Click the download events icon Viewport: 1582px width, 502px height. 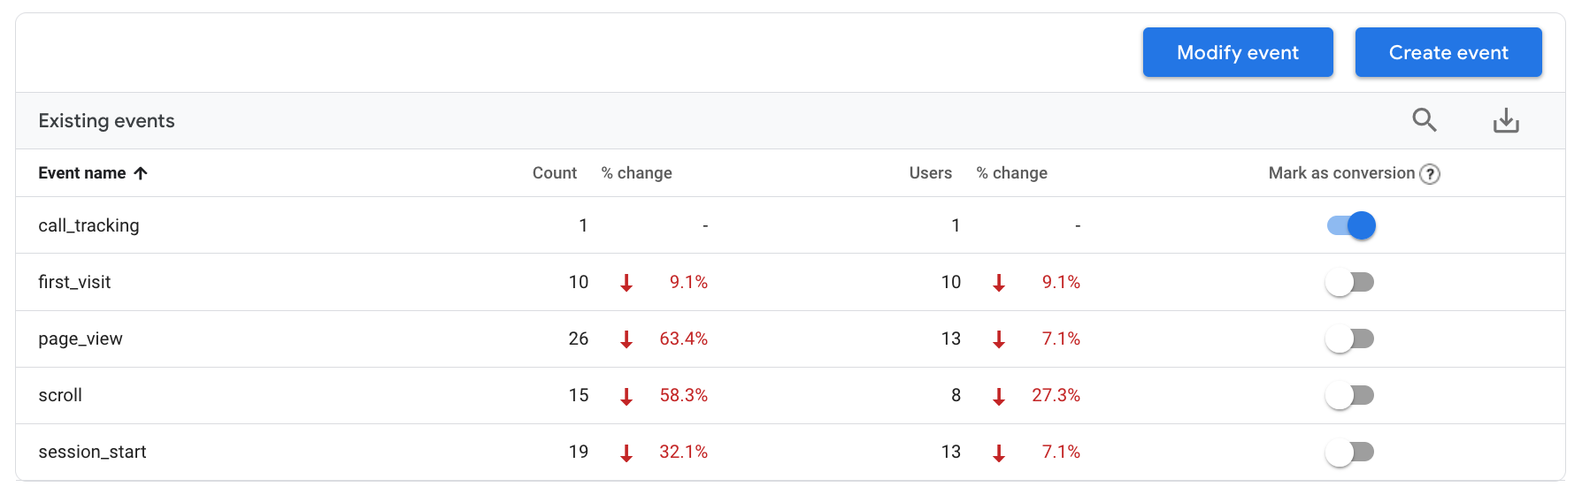click(x=1506, y=120)
